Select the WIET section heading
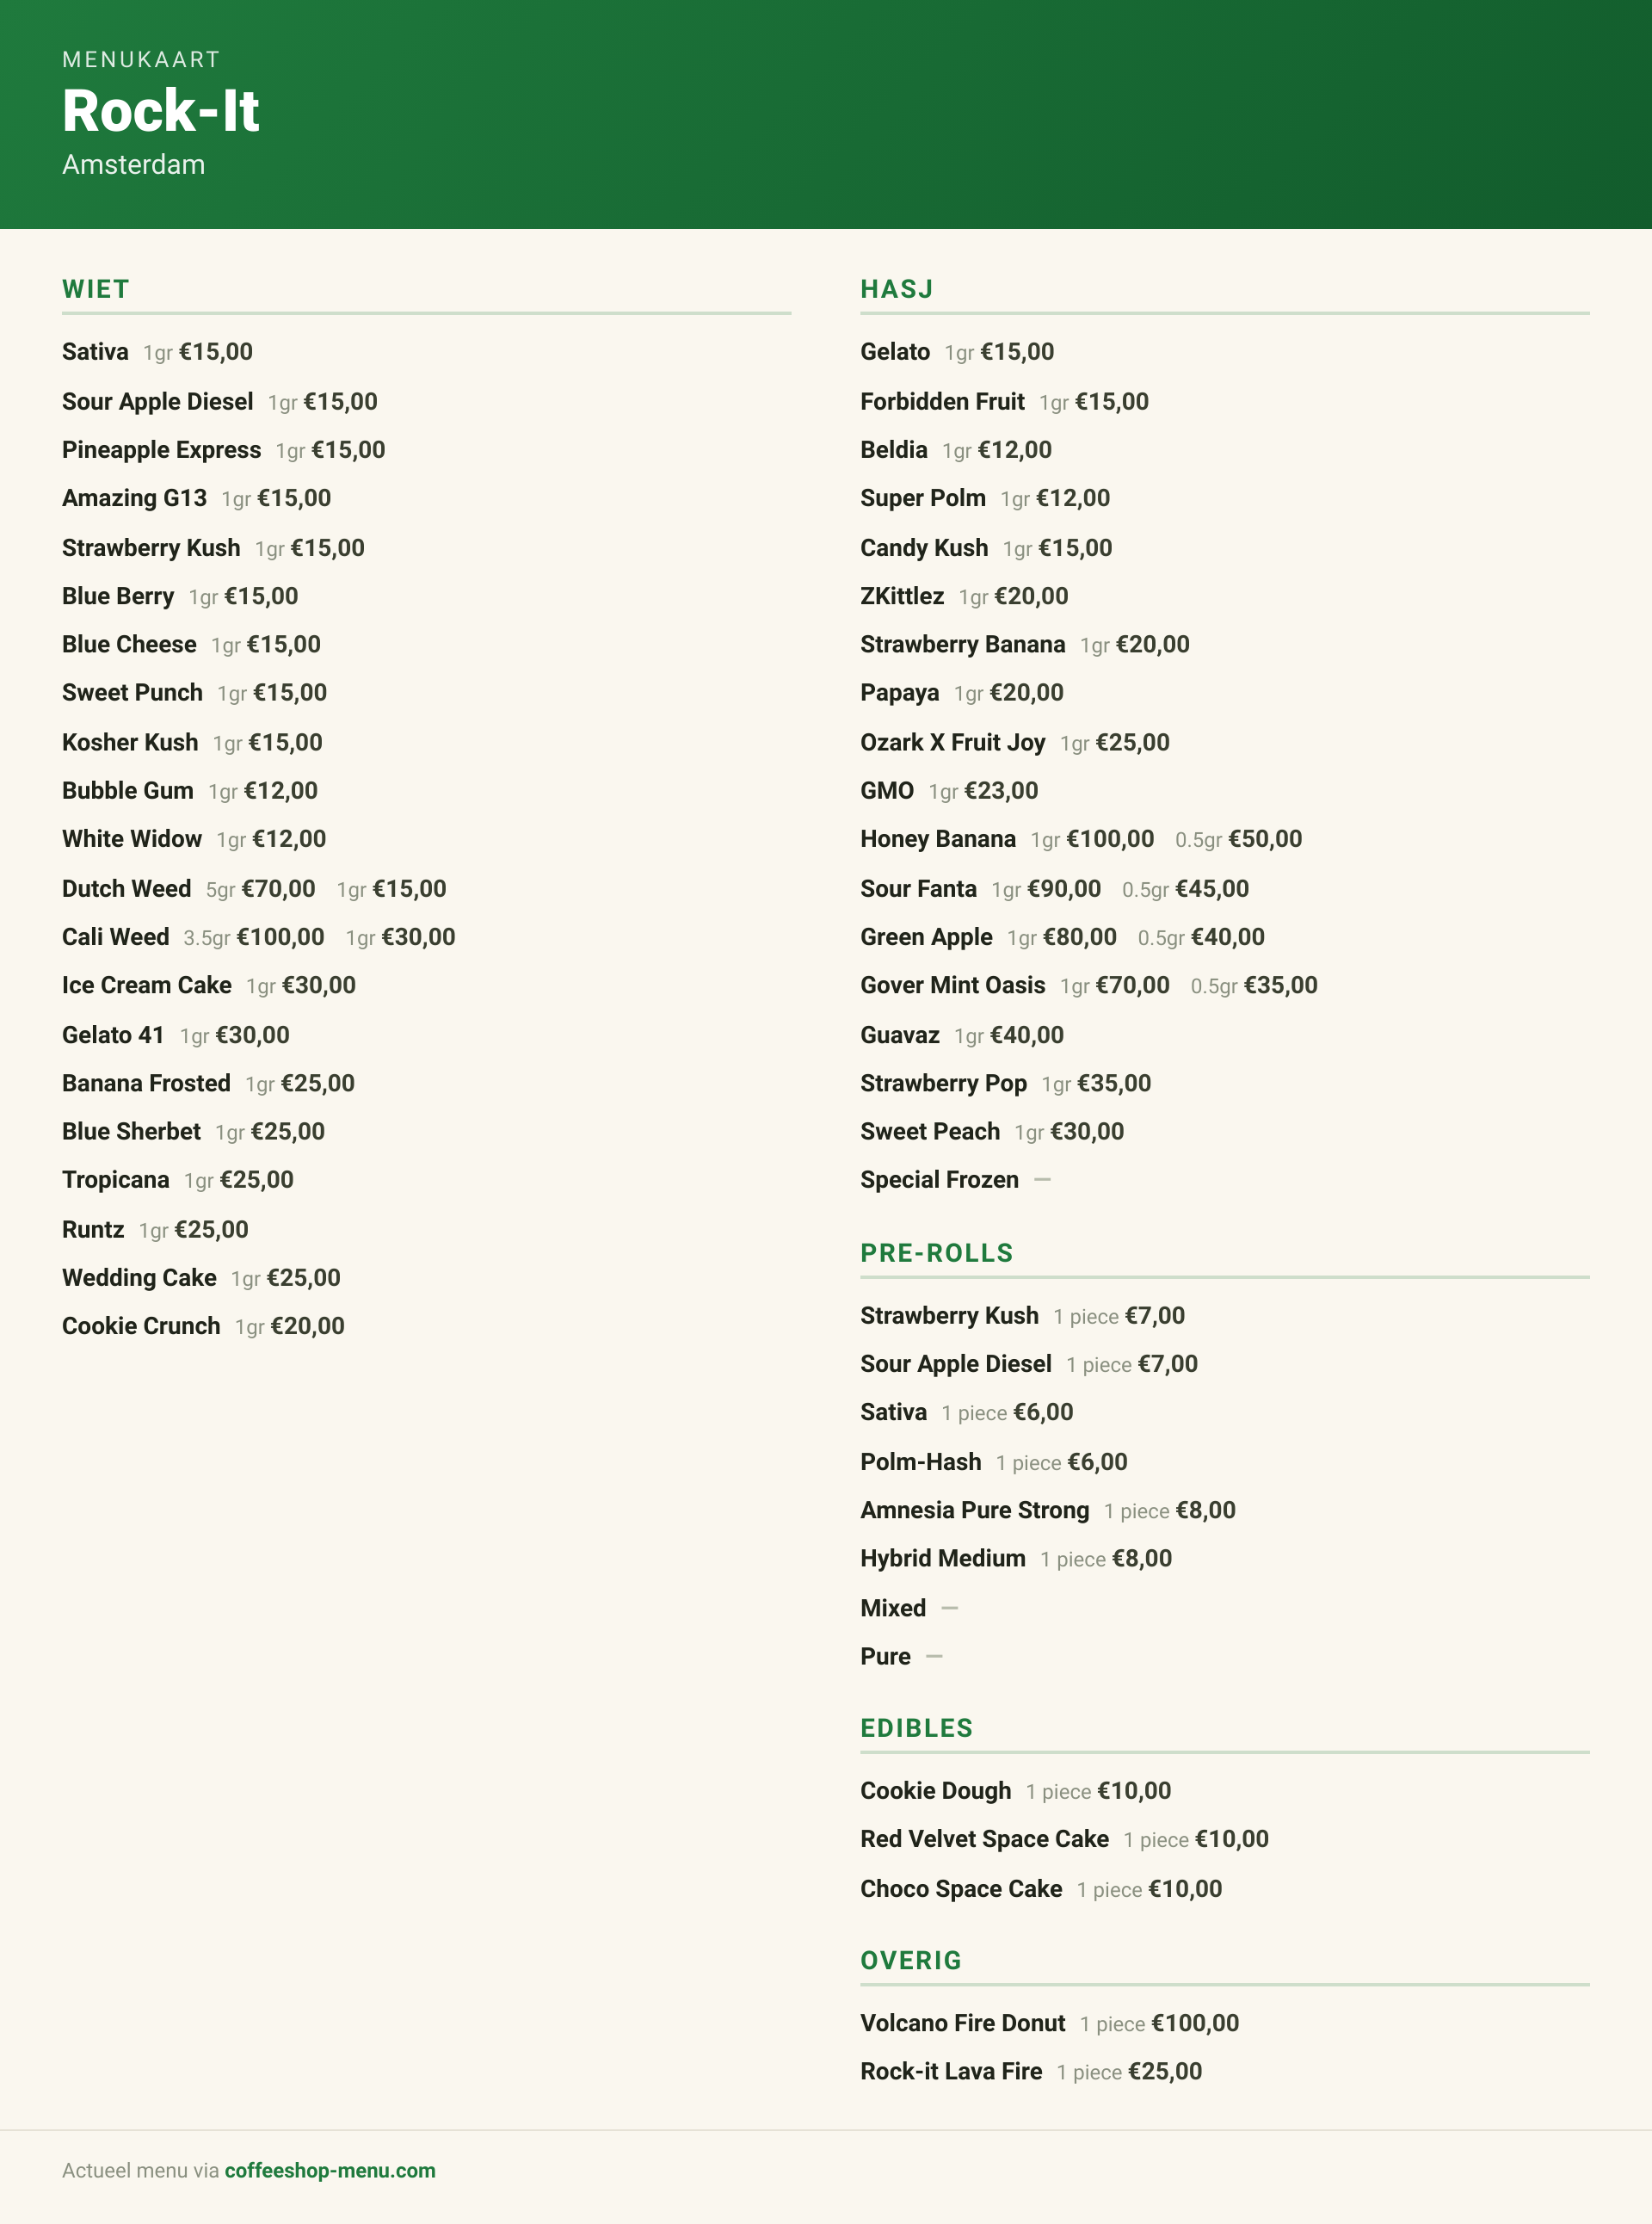 point(96,289)
